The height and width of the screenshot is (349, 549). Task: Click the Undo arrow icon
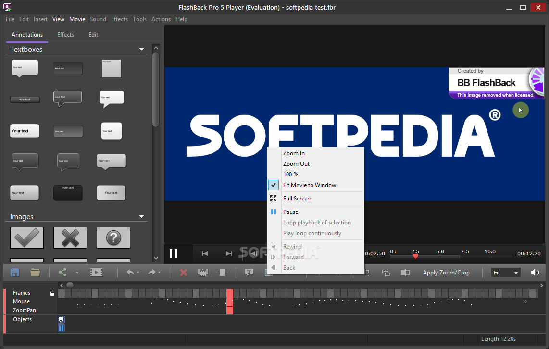click(x=130, y=273)
